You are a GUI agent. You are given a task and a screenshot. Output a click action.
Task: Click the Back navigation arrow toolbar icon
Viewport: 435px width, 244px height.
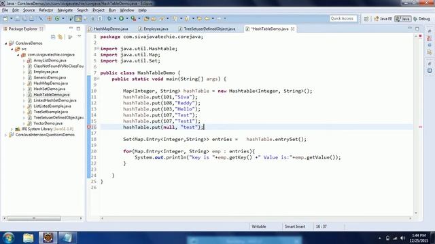pos(207,18)
